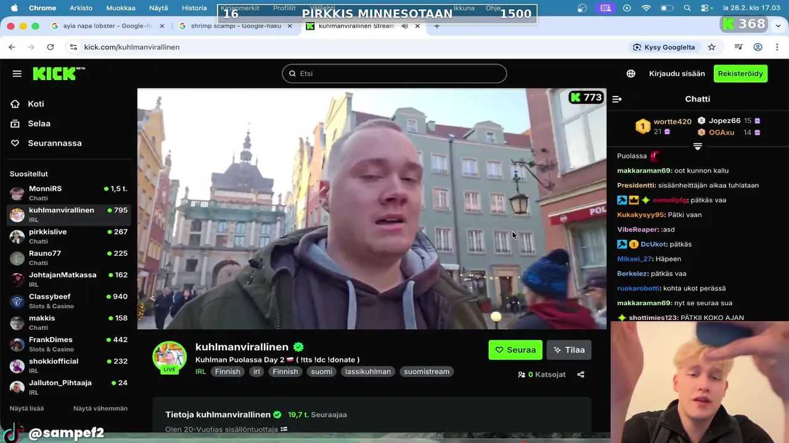Switch to shrimp scampi tab
Viewport: 789px width, 443px height.
[235, 26]
